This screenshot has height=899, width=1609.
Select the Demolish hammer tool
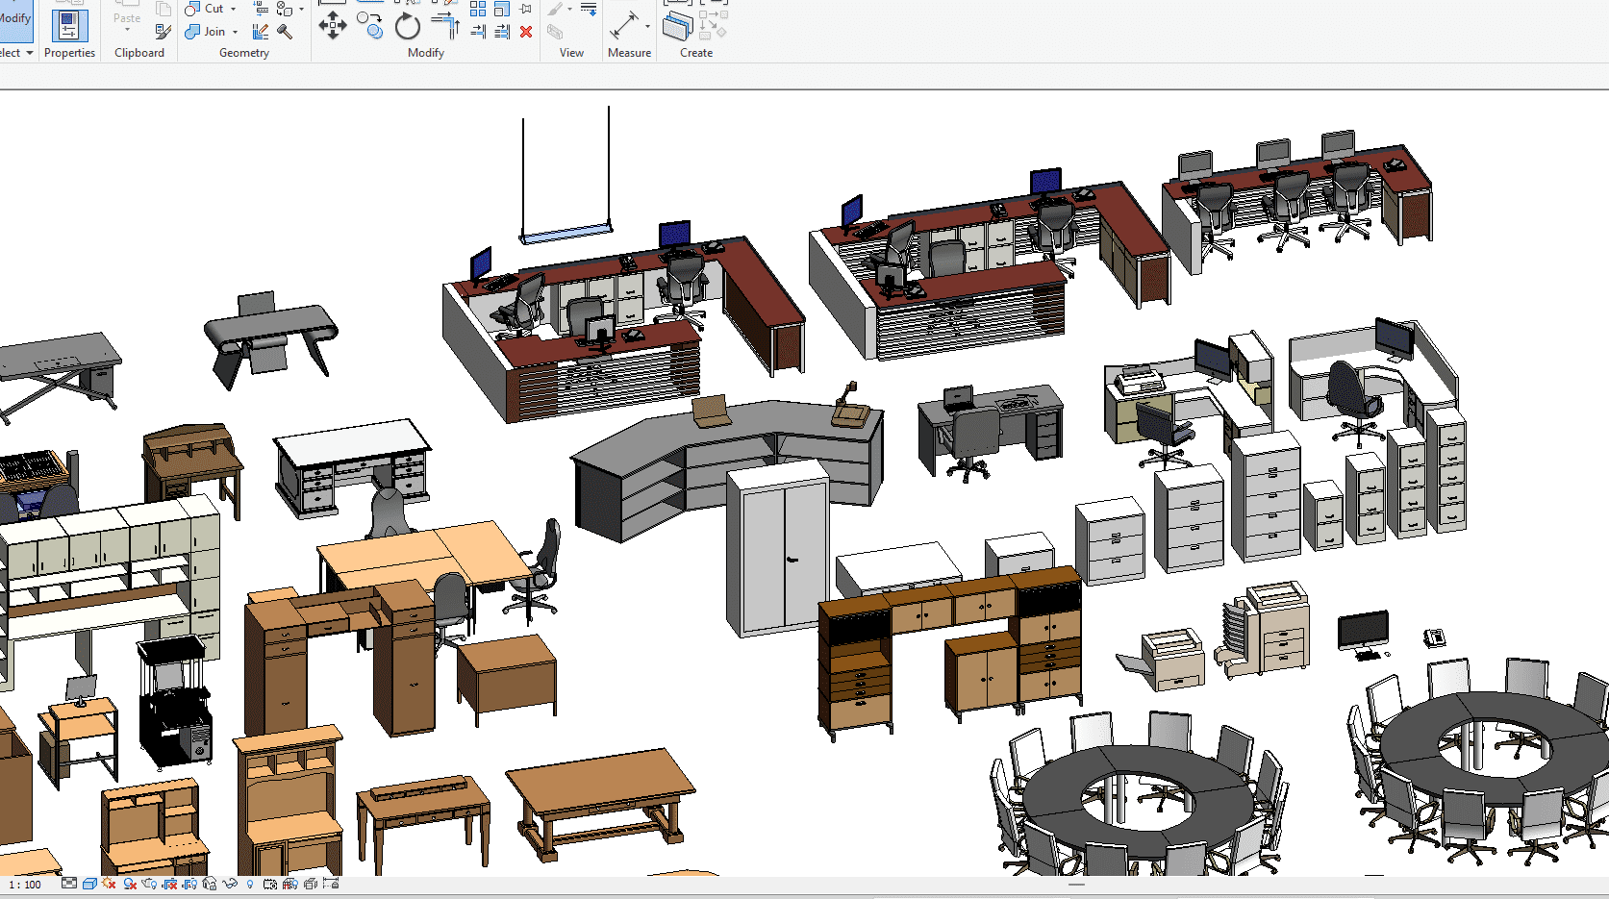pyautogui.click(x=285, y=32)
